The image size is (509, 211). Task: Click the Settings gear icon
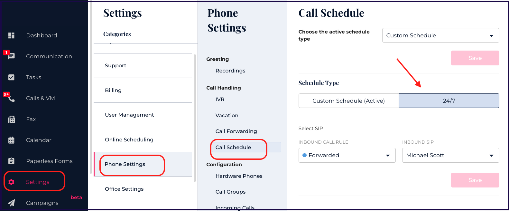(x=11, y=182)
